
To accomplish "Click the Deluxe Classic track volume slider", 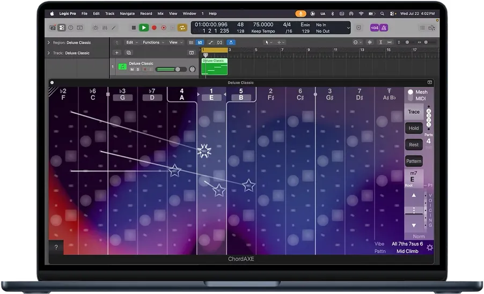I will point(171,69).
